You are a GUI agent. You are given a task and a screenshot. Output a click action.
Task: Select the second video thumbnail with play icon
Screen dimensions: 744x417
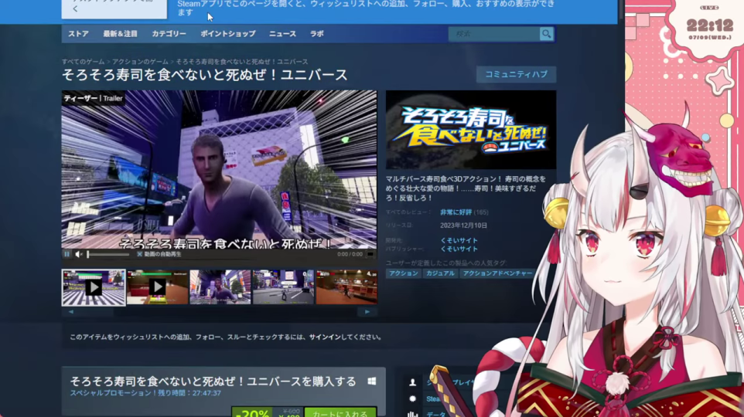click(157, 287)
